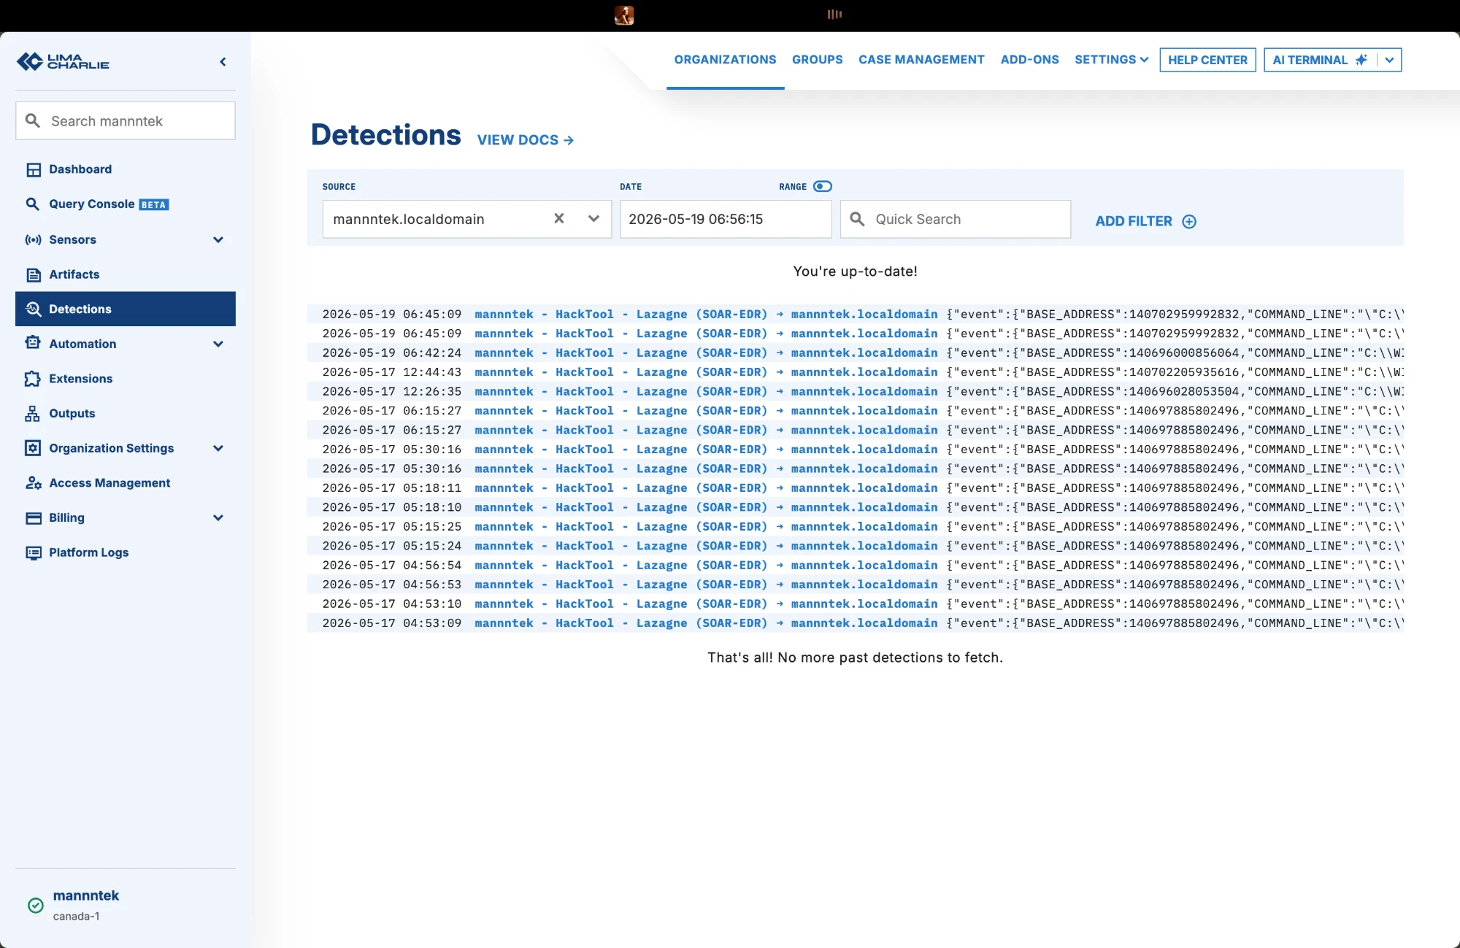Click the Platform Logs icon
The height and width of the screenshot is (948, 1460).
click(34, 553)
